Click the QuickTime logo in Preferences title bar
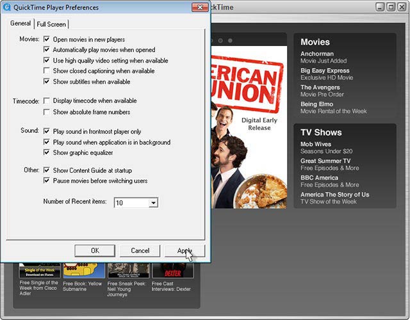The width and height of the screenshot is (410, 320). pyautogui.click(x=7, y=8)
